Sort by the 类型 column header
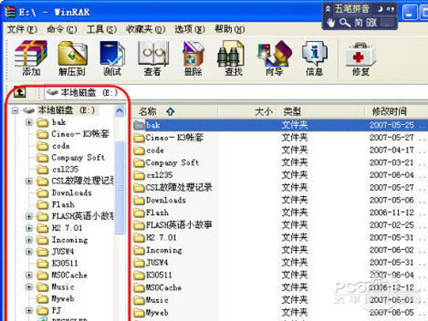The width and height of the screenshot is (428, 321). pyautogui.click(x=322, y=111)
